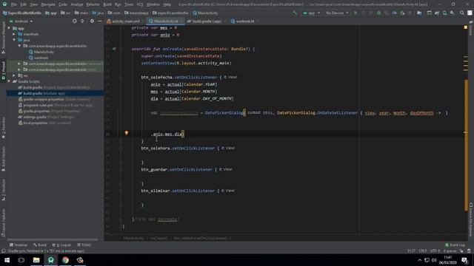Image resolution: width=474 pixels, height=266 pixels.
Task: Collapse the com.kreandoapp package node
Action: pyautogui.click(x=19, y=46)
